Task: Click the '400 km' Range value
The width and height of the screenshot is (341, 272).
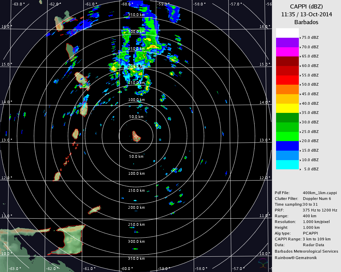Action: point(309,216)
